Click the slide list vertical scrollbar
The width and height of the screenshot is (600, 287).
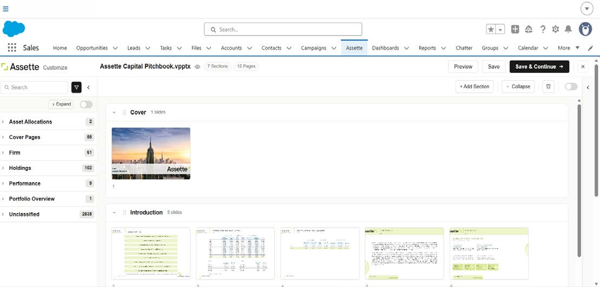pyautogui.click(x=579, y=179)
